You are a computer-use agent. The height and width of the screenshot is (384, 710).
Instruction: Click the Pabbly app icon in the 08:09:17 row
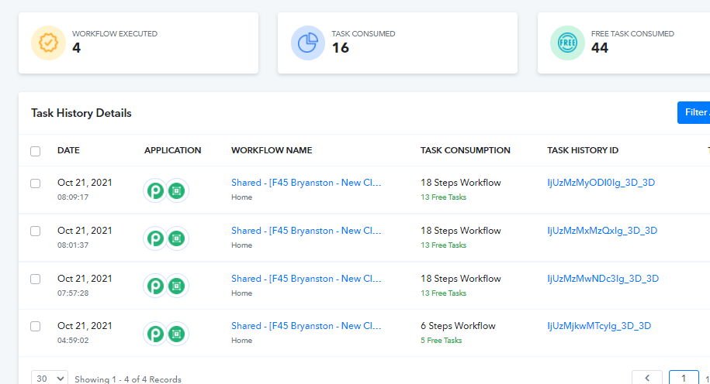coord(155,190)
